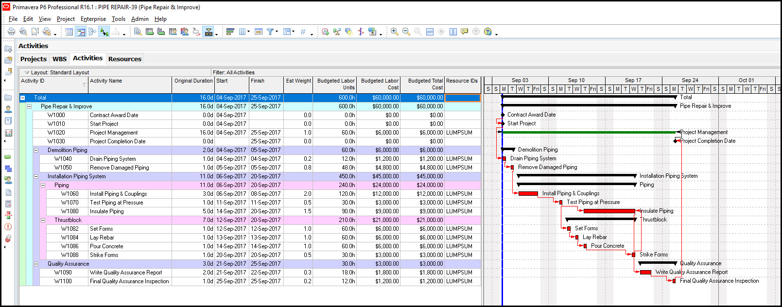The width and height of the screenshot is (782, 307).
Task: Toggle the Gantt Chart view button
Action: [81, 32]
